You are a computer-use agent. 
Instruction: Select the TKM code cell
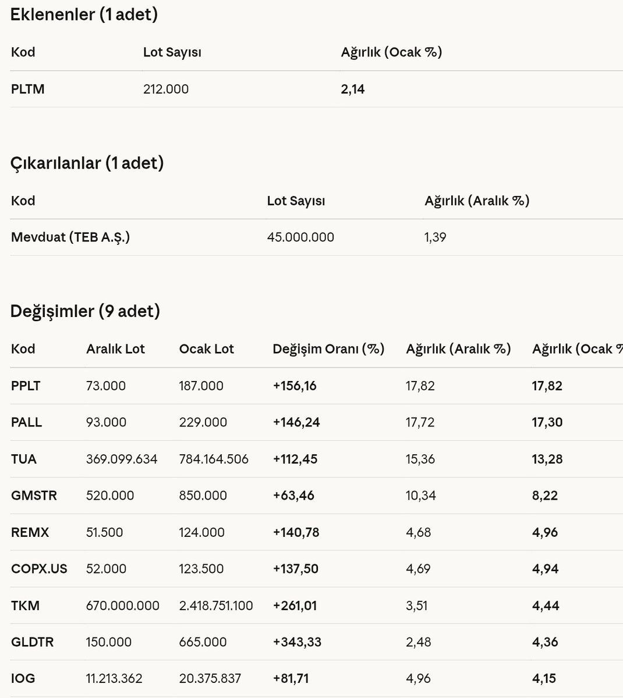pos(26,606)
